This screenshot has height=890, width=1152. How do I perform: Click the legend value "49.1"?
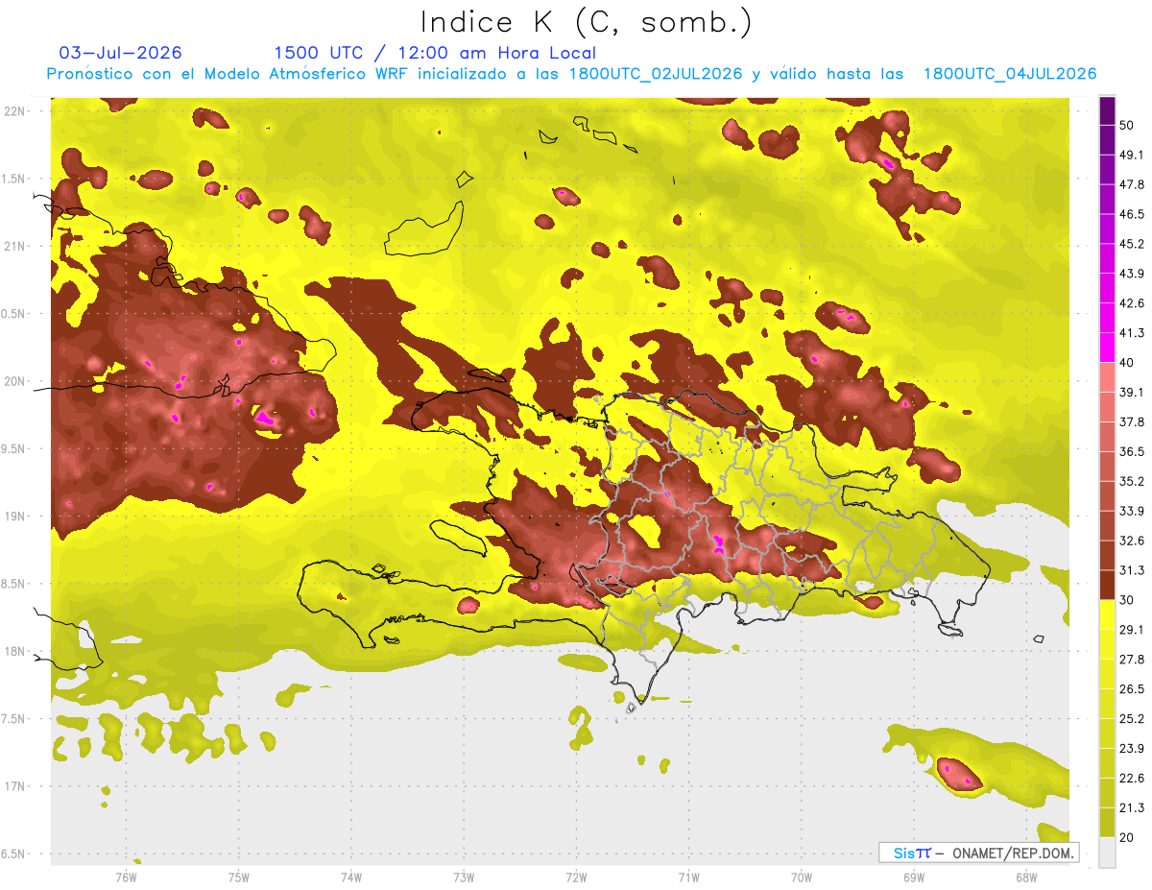(1132, 156)
